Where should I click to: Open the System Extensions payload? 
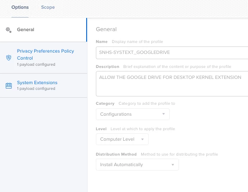[x=44, y=85]
